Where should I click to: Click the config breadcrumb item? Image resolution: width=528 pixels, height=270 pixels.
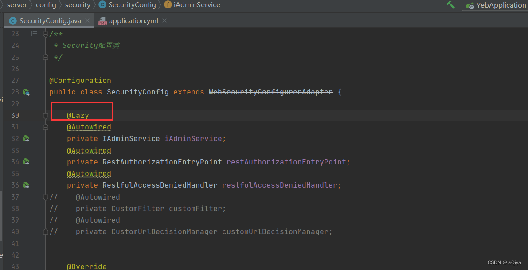click(46, 5)
